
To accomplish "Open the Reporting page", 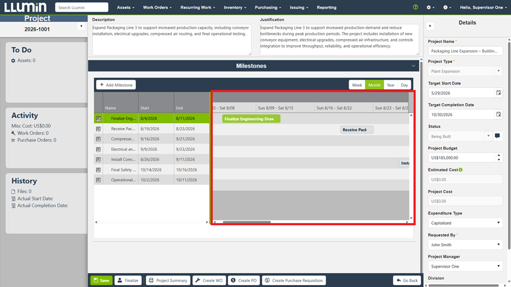I will click(x=327, y=7).
